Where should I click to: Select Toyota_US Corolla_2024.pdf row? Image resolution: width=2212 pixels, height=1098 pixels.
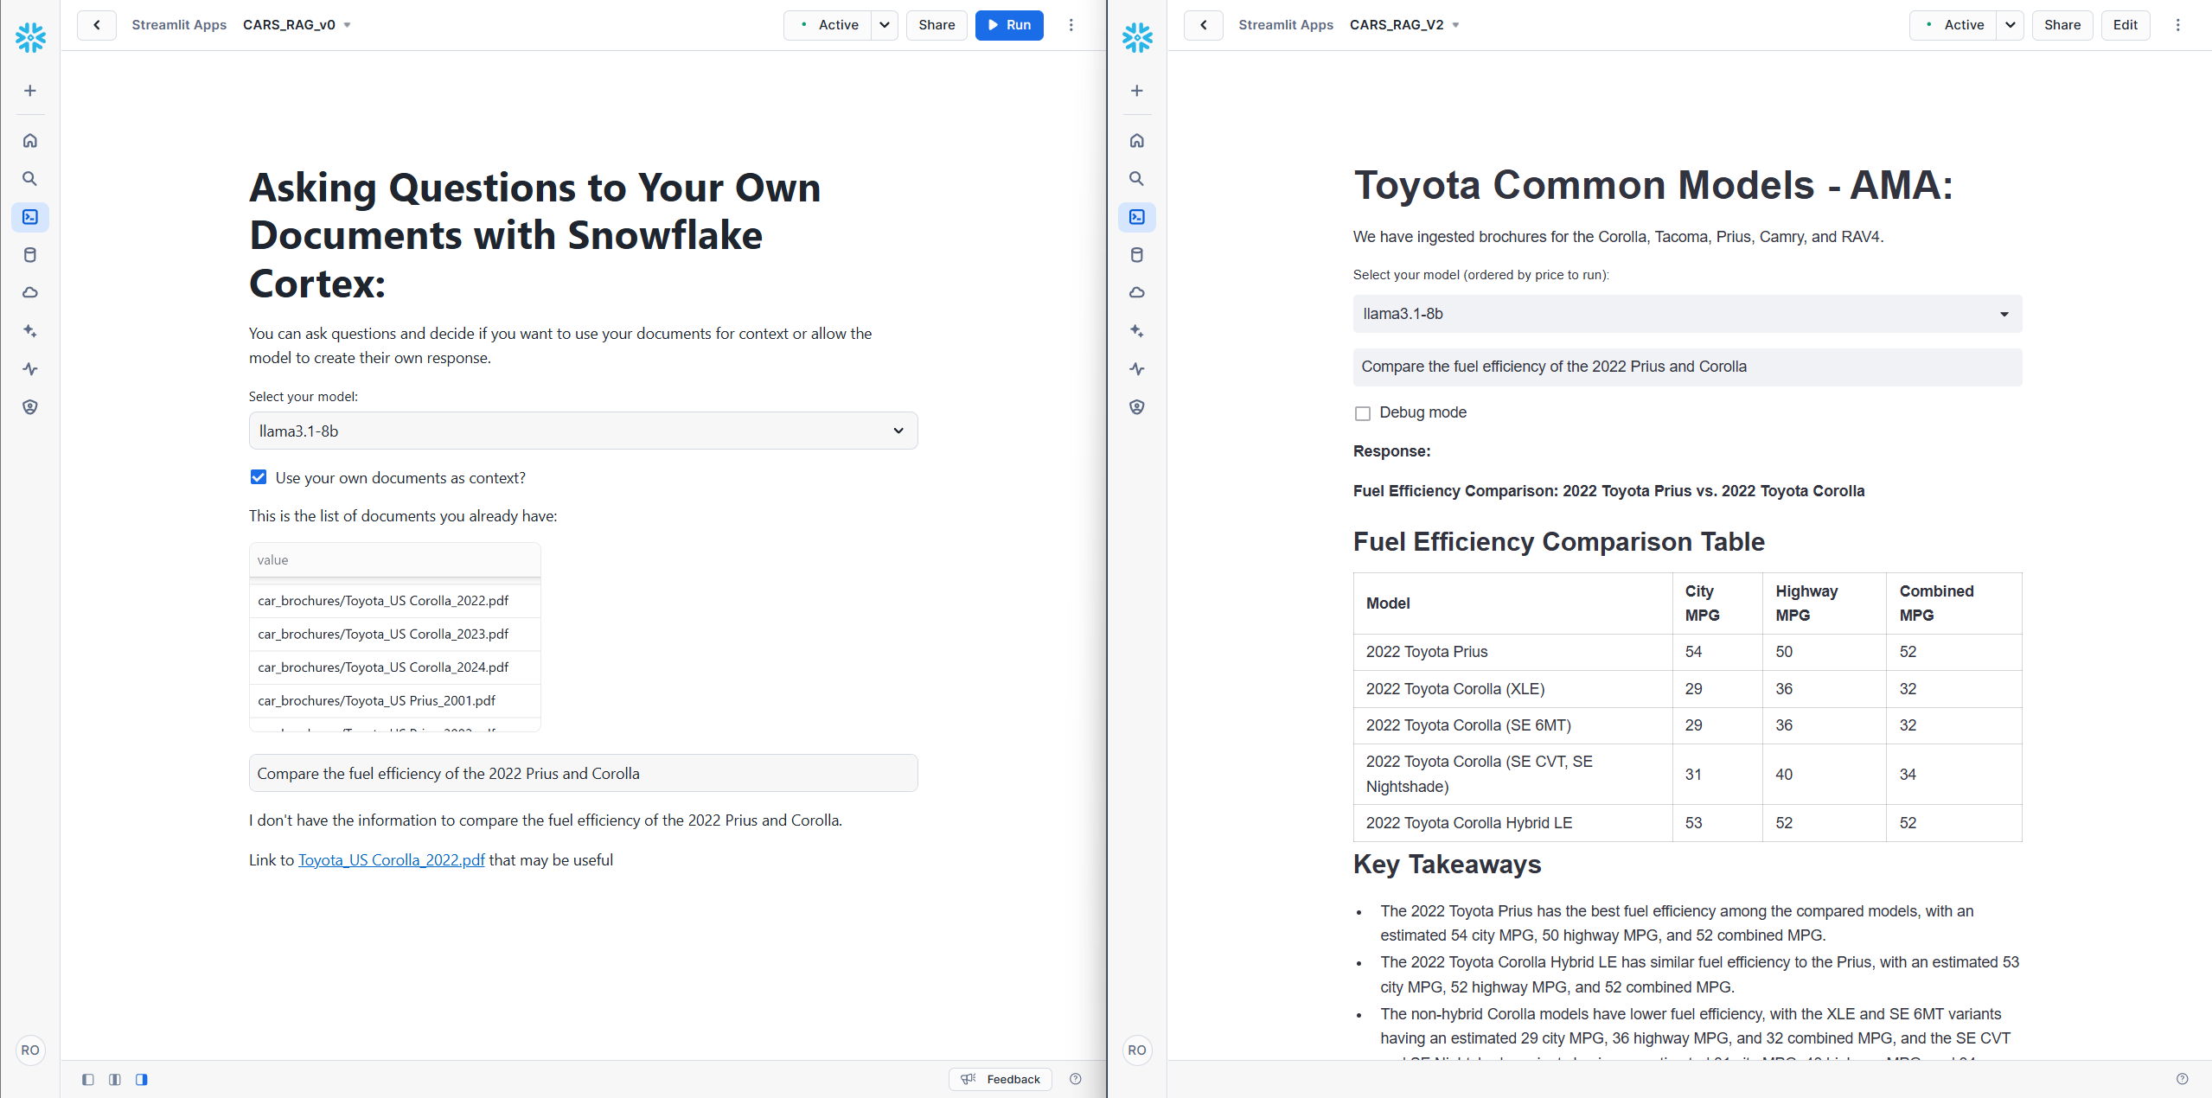[x=394, y=667]
